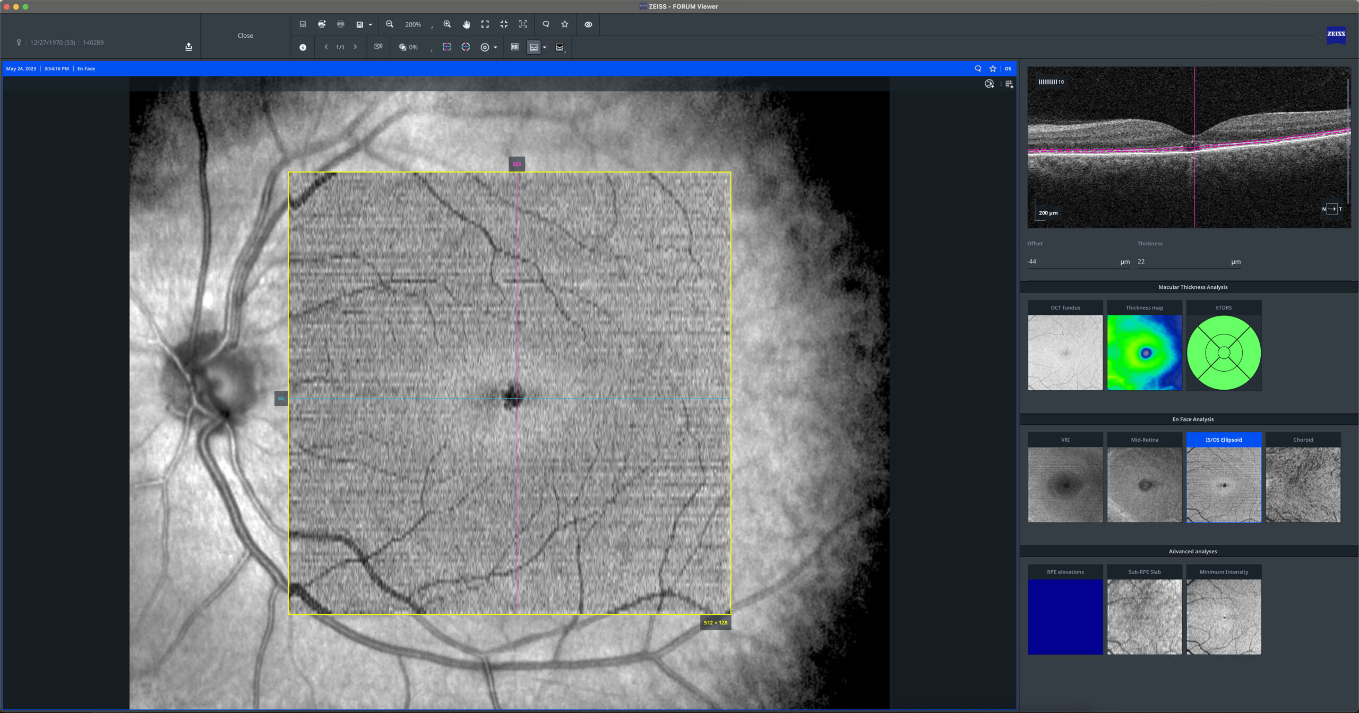This screenshot has width=1359, height=713.
Task: Open the layer segmentation dropdown arrow
Action: (x=544, y=47)
